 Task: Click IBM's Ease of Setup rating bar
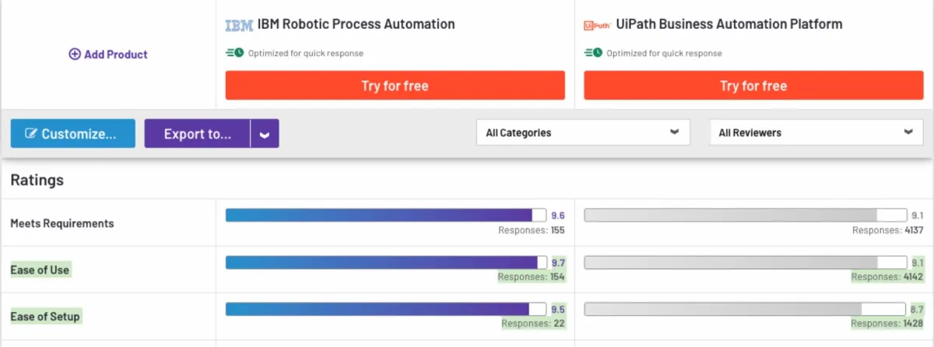click(x=386, y=309)
